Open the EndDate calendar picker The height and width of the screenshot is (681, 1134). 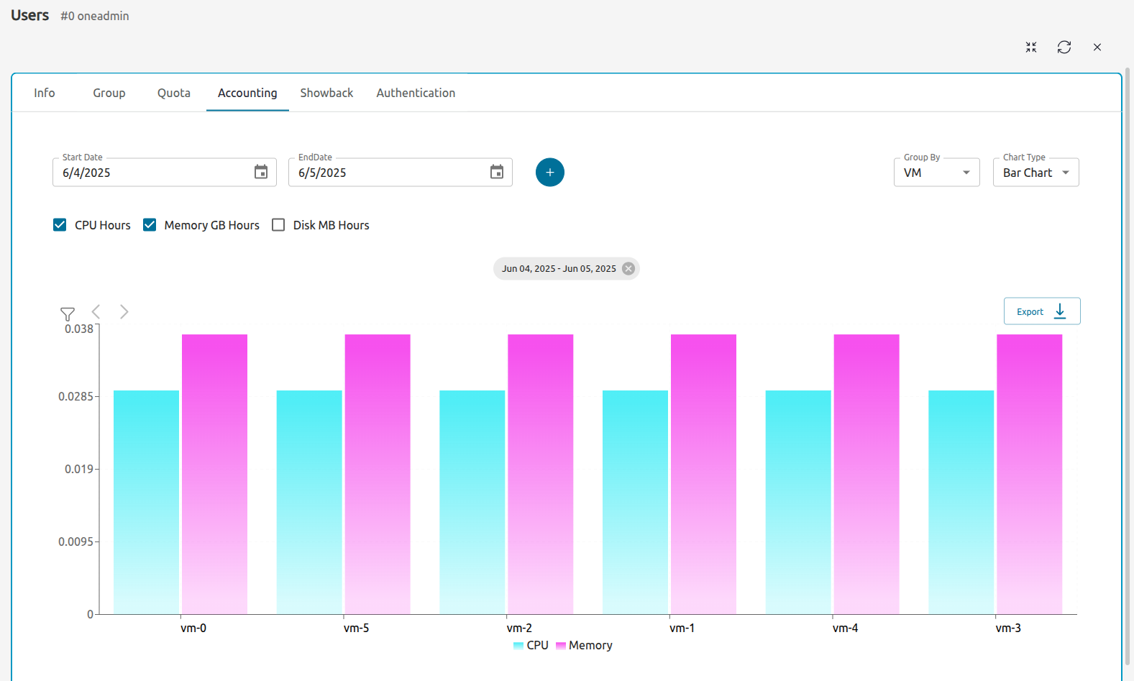coord(497,172)
